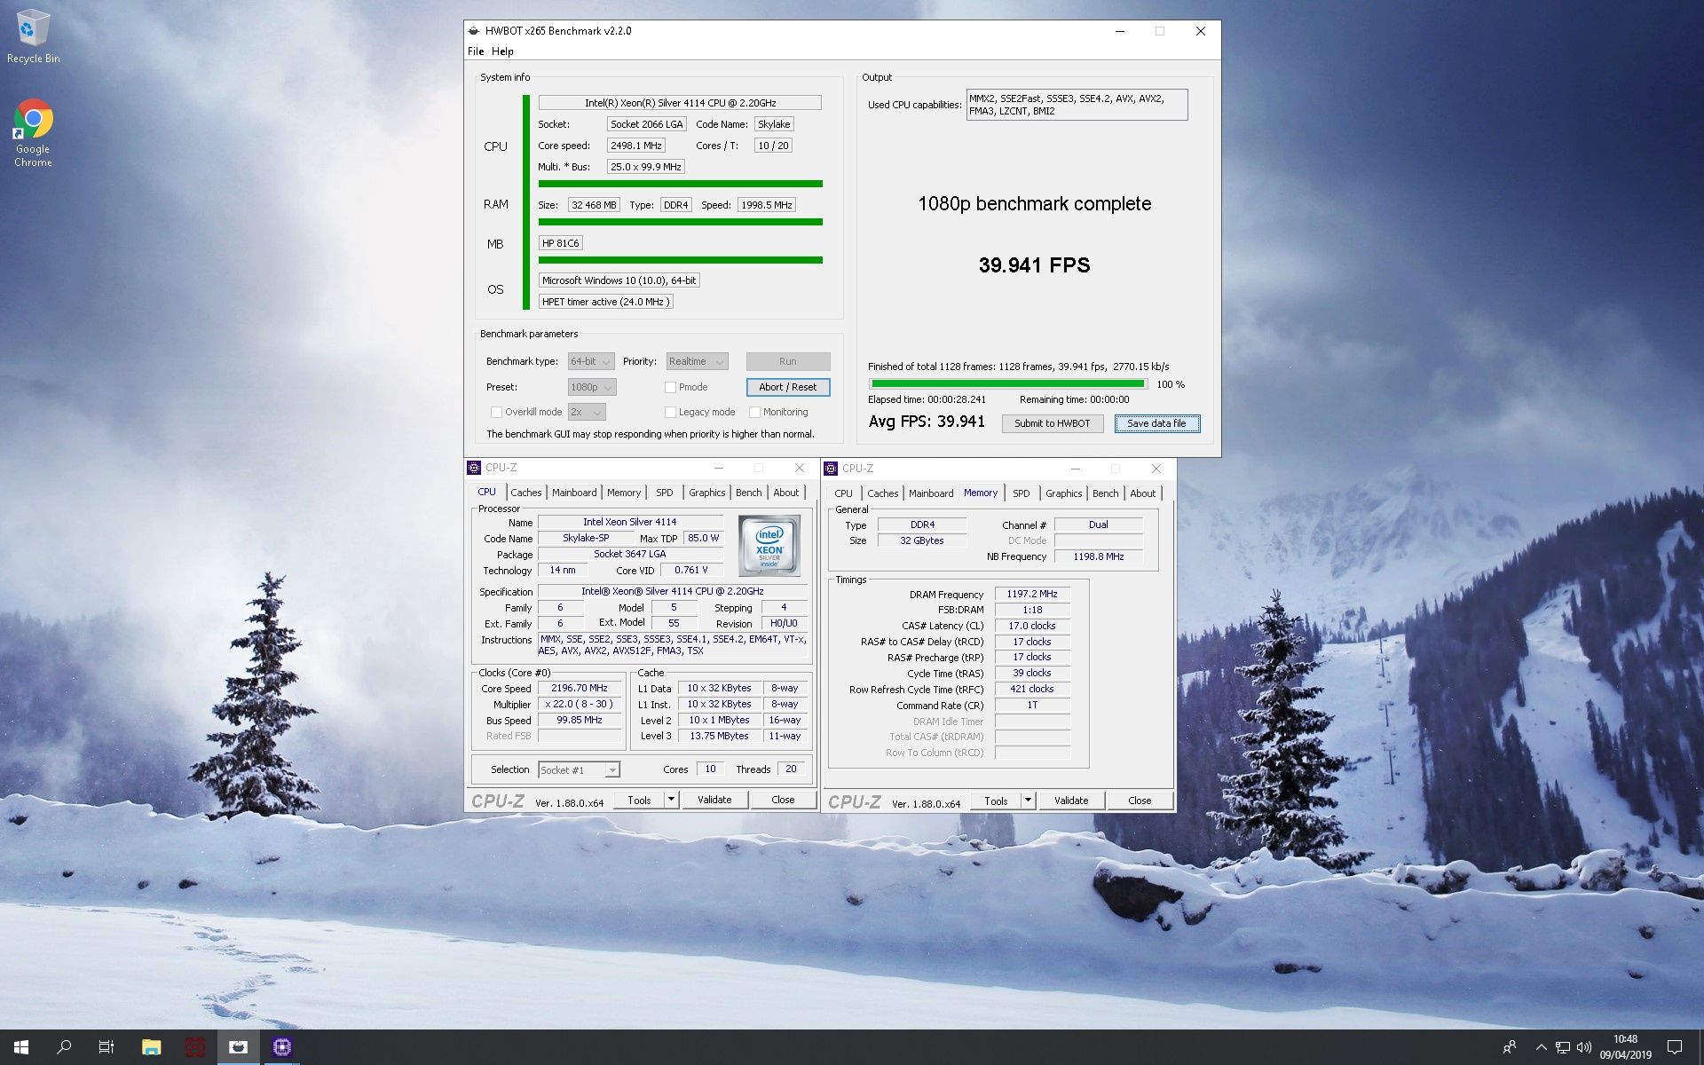Minimize the HWBOT x265 Benchmark window
This screenshot has width=1704, height=1065.
(x=1120, y=31)
